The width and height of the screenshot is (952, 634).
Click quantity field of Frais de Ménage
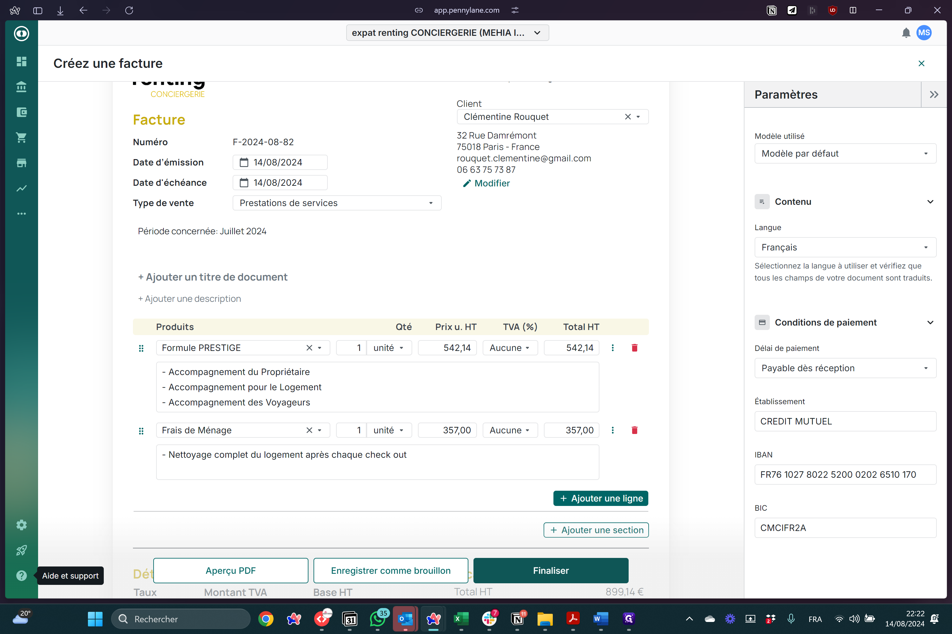pos(351,430)
